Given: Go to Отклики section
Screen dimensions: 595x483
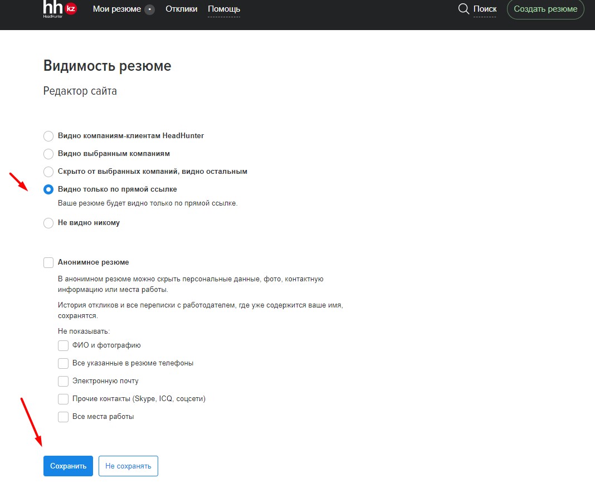Looking at the screenshot, I should 182,9.
